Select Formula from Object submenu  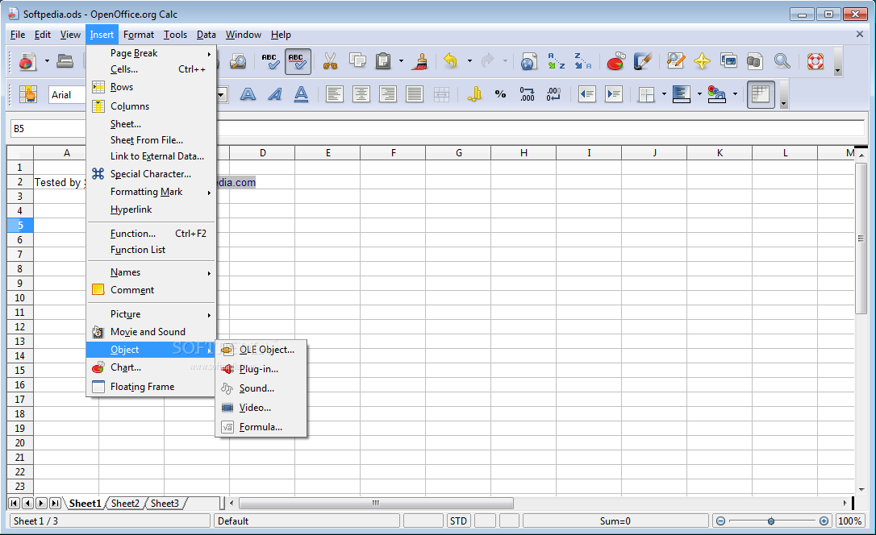click(261, 427)
